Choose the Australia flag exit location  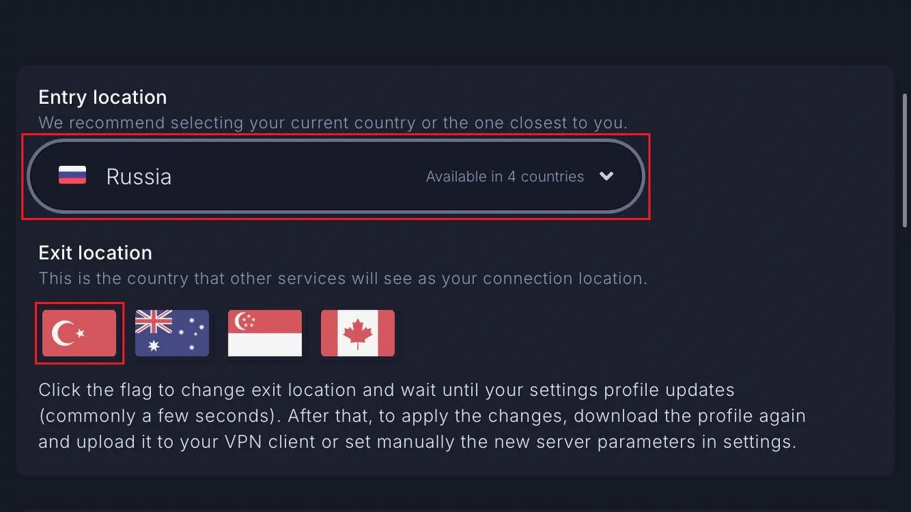[172, 333]
